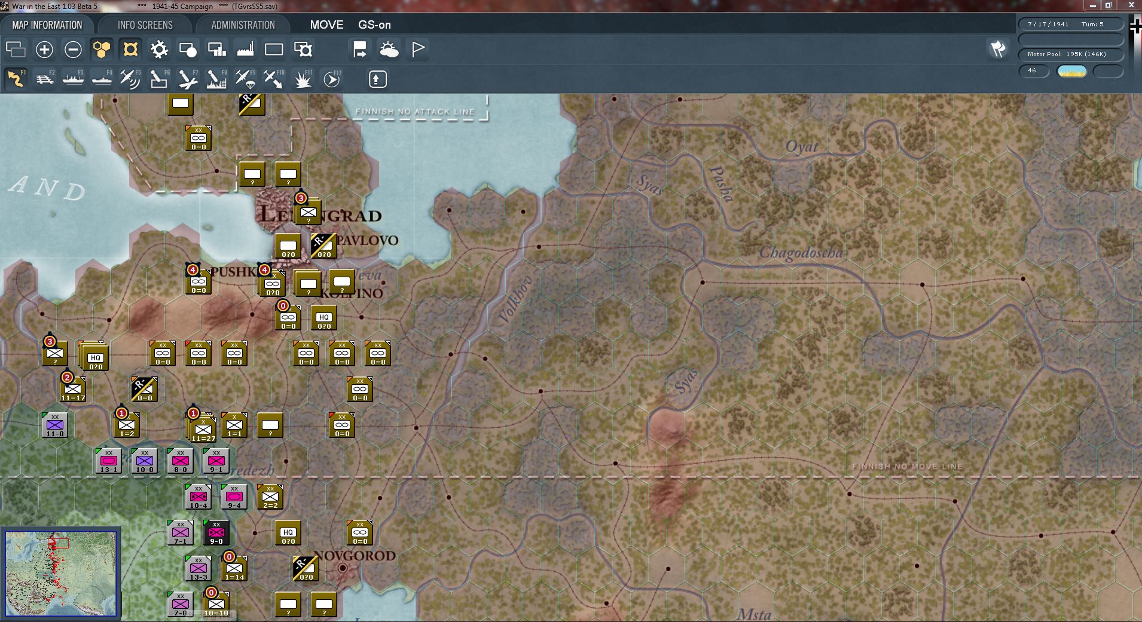Select the German 10-4 motorized counter
Screen dimensions: 1142x622
tap(199, 497)
